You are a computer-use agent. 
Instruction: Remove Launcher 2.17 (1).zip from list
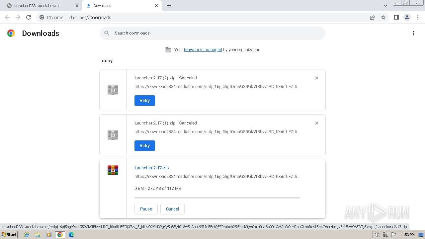tap(317, 123)
